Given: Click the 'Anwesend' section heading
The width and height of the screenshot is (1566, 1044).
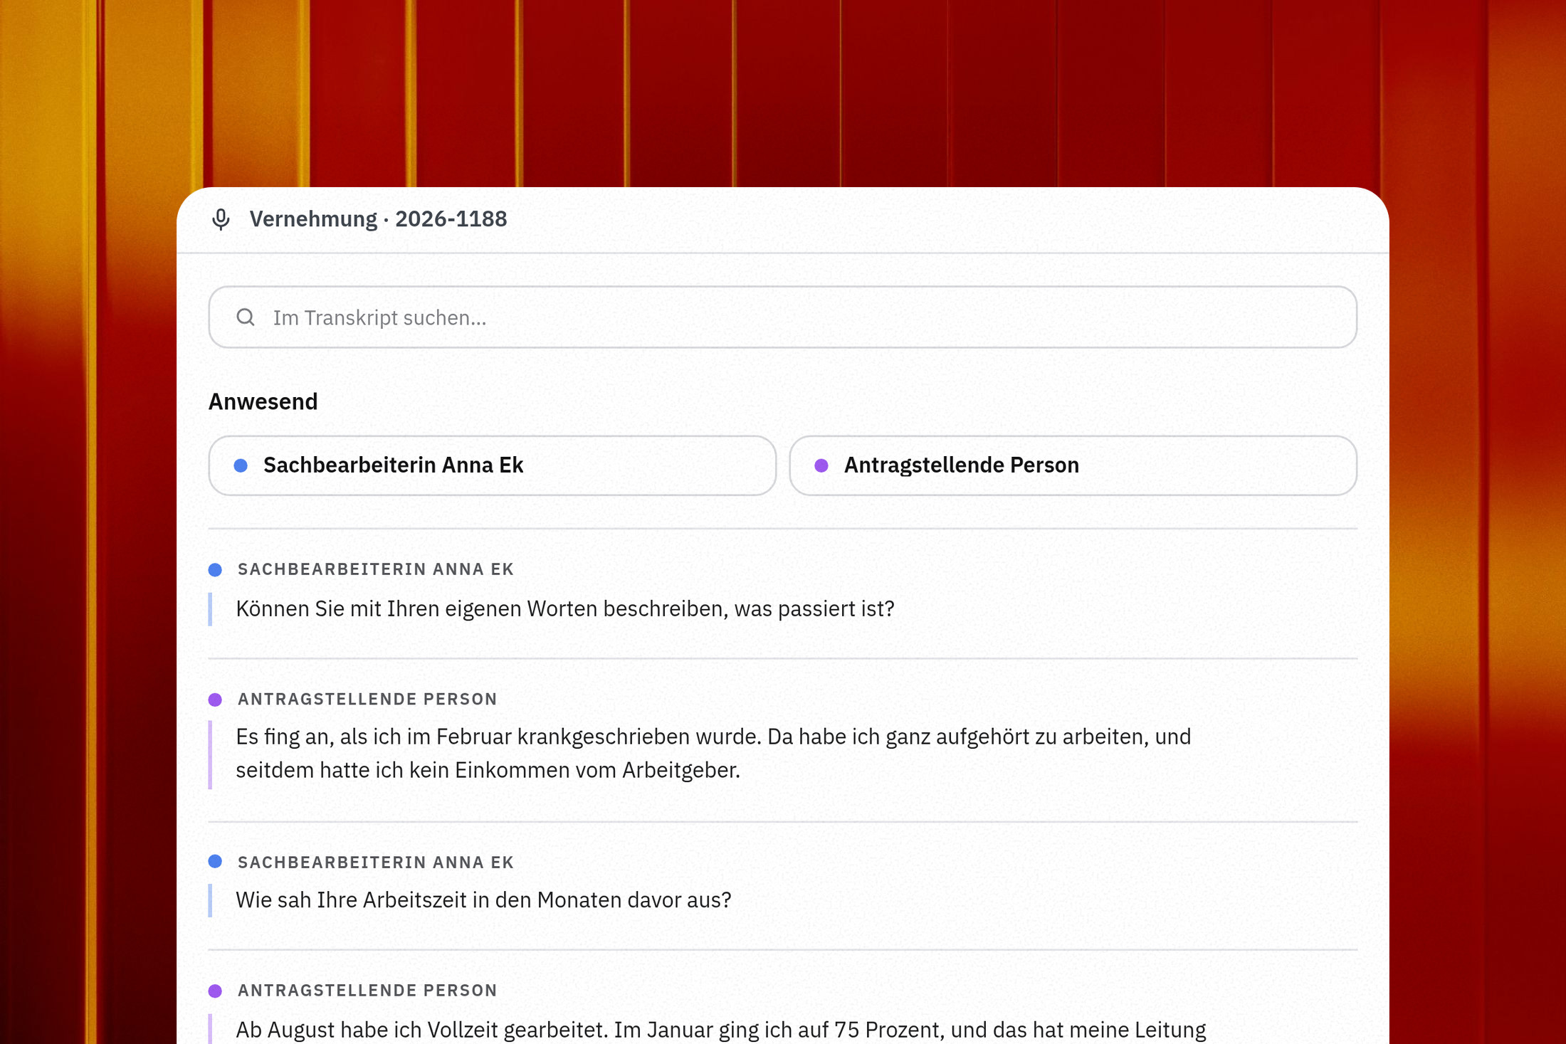Looking at the screenshot, I should tap(263, 402).
